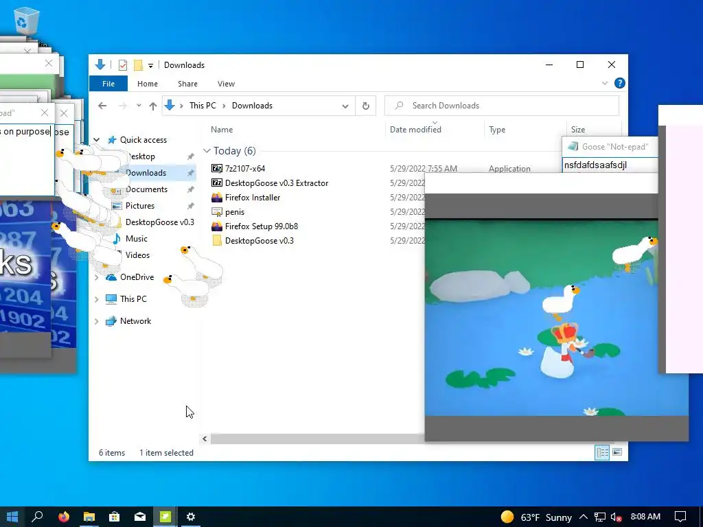
Task: Open the notification center icon
Action: point(680,517)
